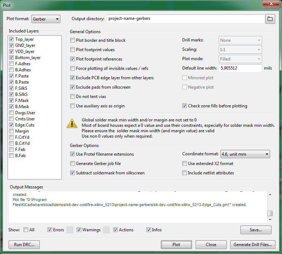Open Run DRC dialog
The height and width of the screenshot is (254, 282).
[24, 245]
